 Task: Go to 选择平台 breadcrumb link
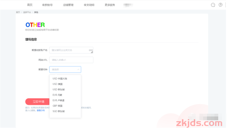click(27, 12)
